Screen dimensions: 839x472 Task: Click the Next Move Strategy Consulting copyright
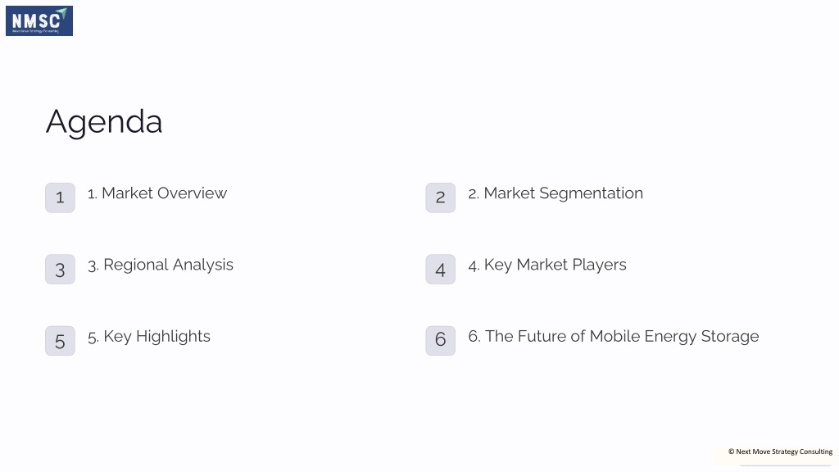780,452
